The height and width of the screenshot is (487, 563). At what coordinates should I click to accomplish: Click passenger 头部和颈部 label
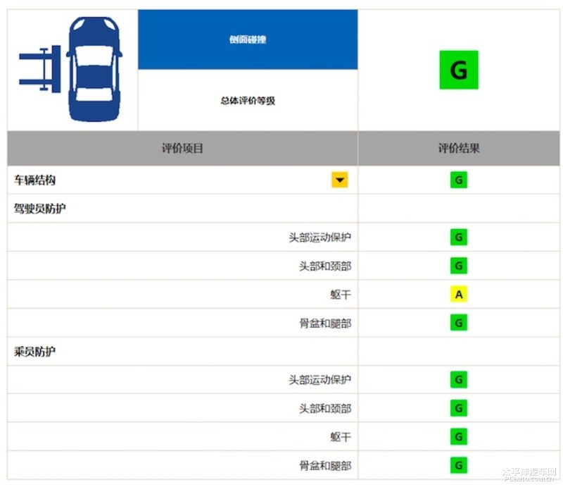tap(325, 409)
